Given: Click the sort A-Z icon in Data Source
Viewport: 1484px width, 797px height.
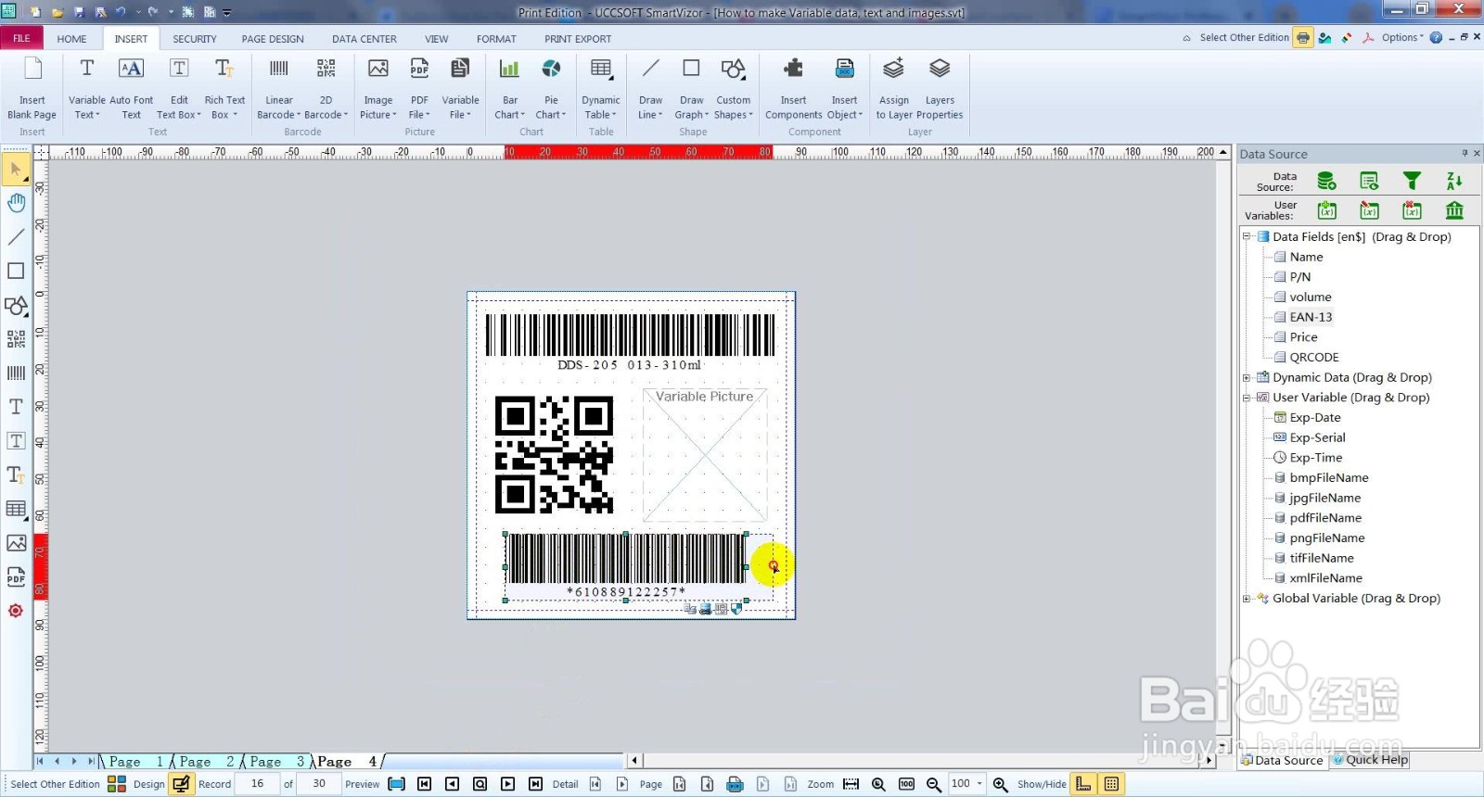Looking at the screenshot, I should pos(1454,181).
